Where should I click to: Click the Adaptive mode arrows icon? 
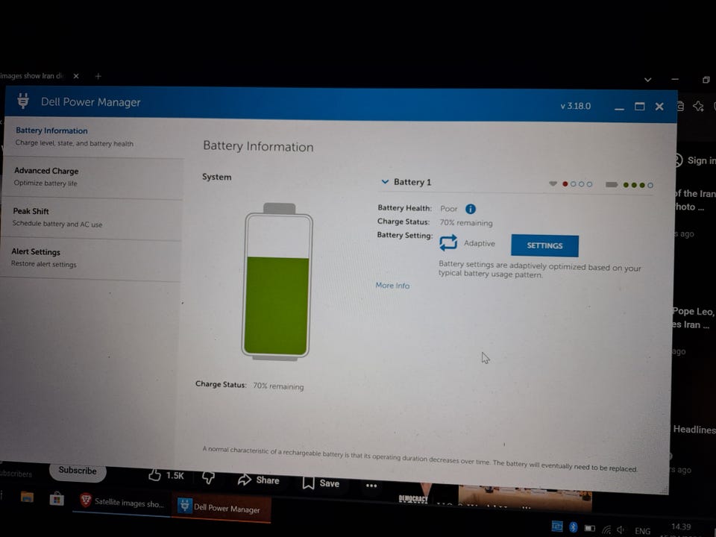click(448, 242)
